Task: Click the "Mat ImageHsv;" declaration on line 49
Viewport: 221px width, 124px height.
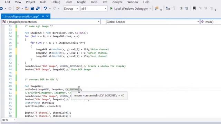Action: pyautogui.click(x=34, y=86)
